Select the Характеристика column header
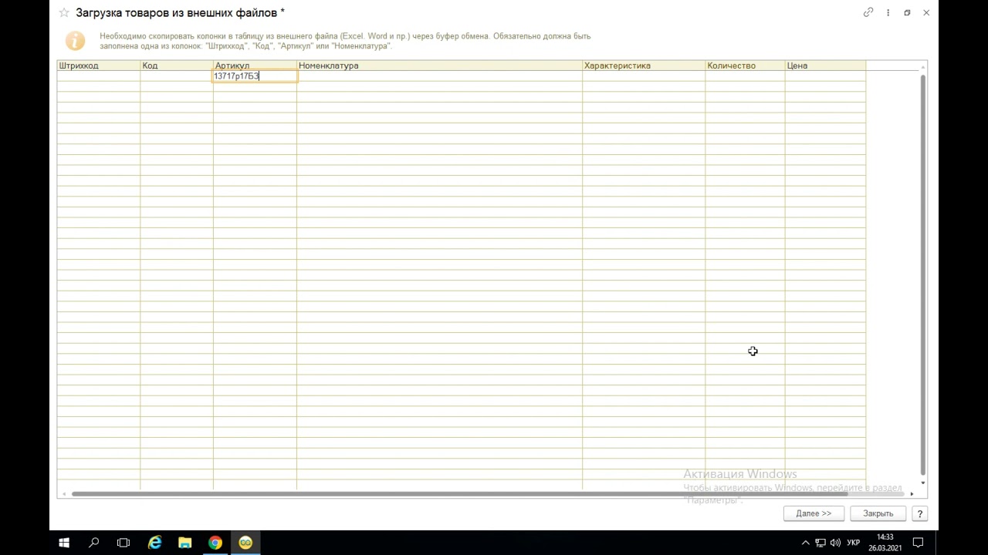The height and width of the screenshot is (555, 988). coord(644,66)
